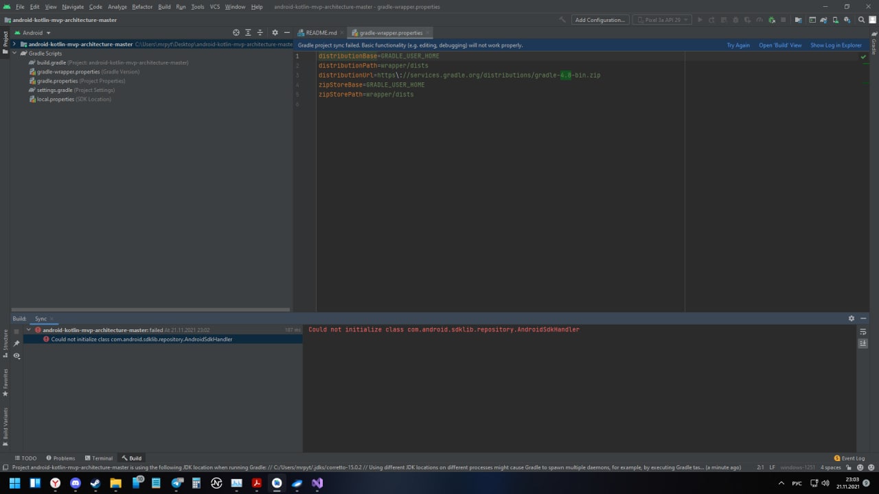Open Build panel settings gear
The height and width of the screenshot is (494, 879).
pos(852,318)
